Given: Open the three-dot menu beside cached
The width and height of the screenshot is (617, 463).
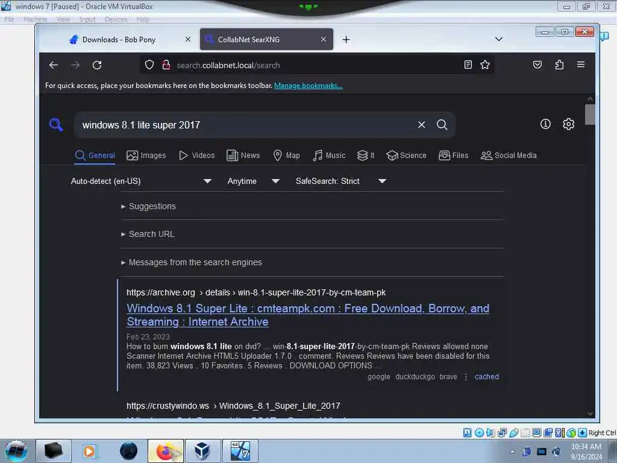Looking at the screenshot, I should pos(466,377).
